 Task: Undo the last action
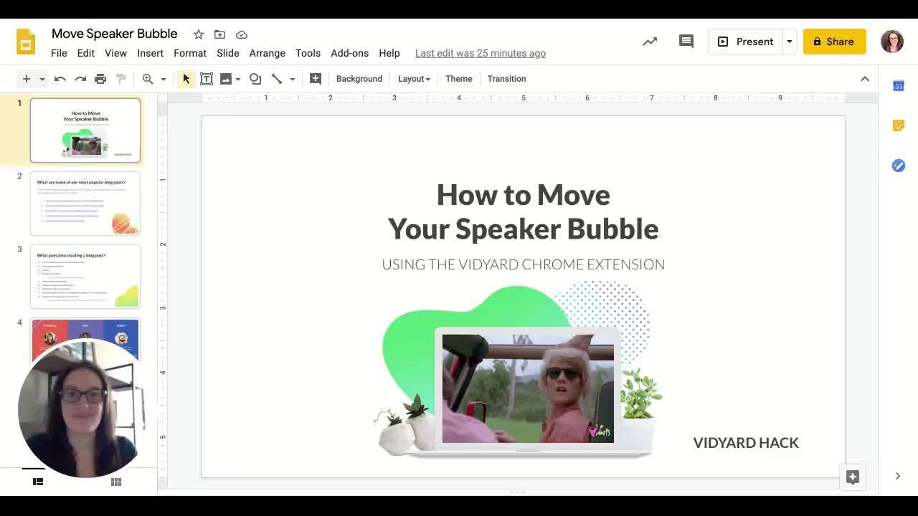pyautogui.click(x=60, y=79)
